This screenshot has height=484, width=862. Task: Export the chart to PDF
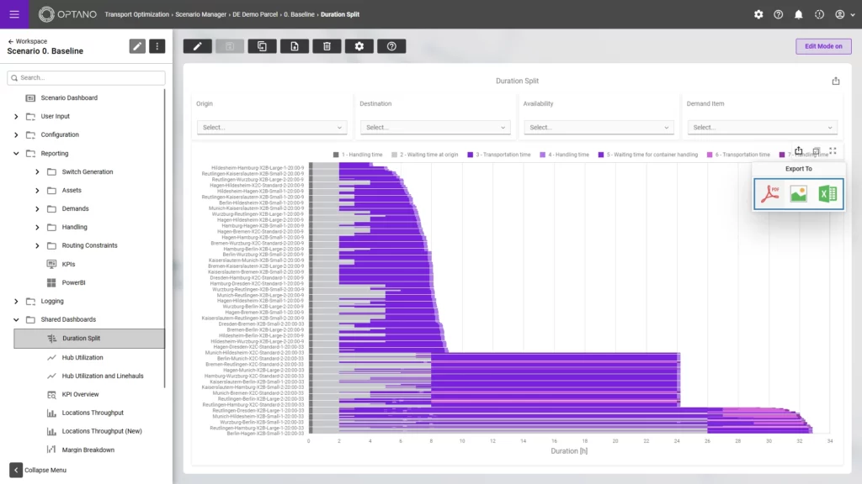coord(772,193)
